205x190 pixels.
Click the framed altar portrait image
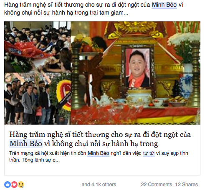point(138,68)
